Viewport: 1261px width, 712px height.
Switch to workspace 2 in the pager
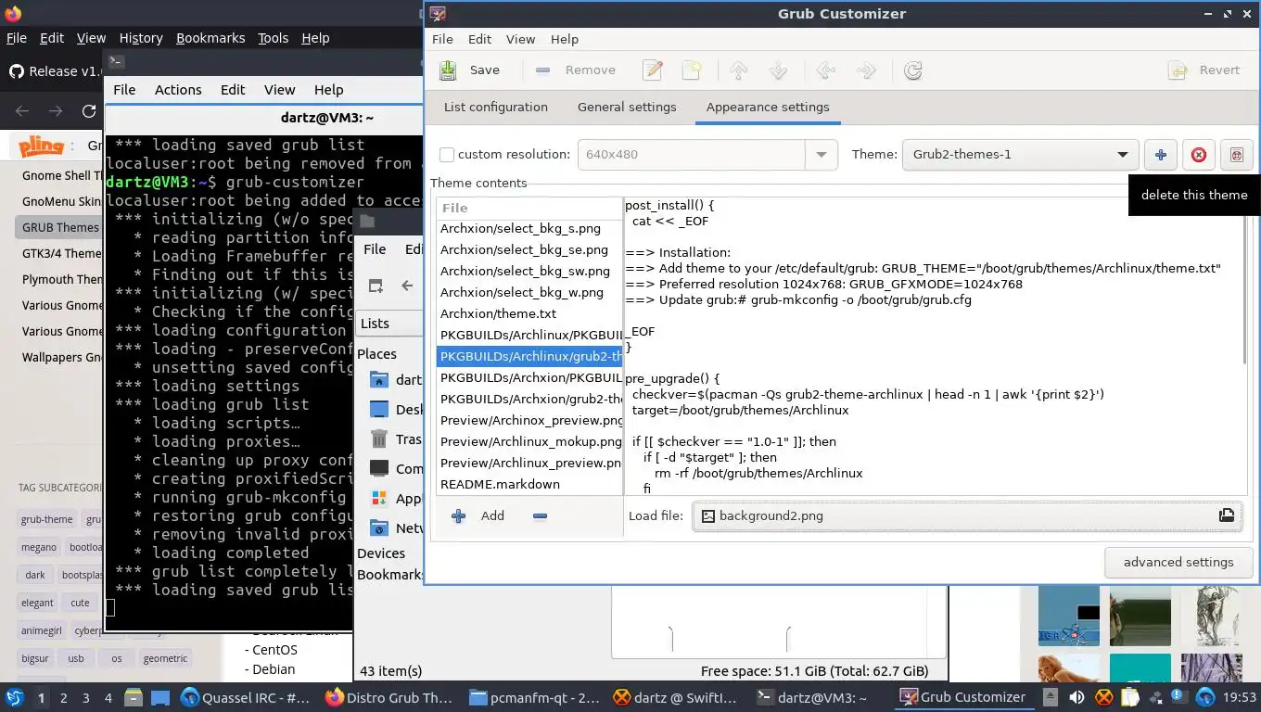(x=63, y=698)
